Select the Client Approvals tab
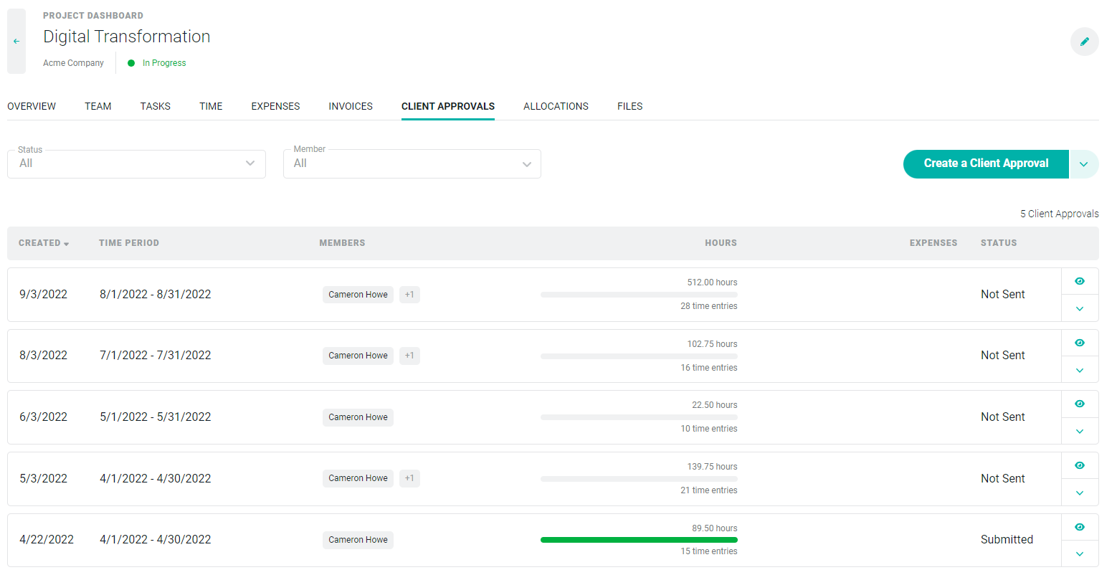Viewport: 1112px width, 575px height. tap(448, 106)
